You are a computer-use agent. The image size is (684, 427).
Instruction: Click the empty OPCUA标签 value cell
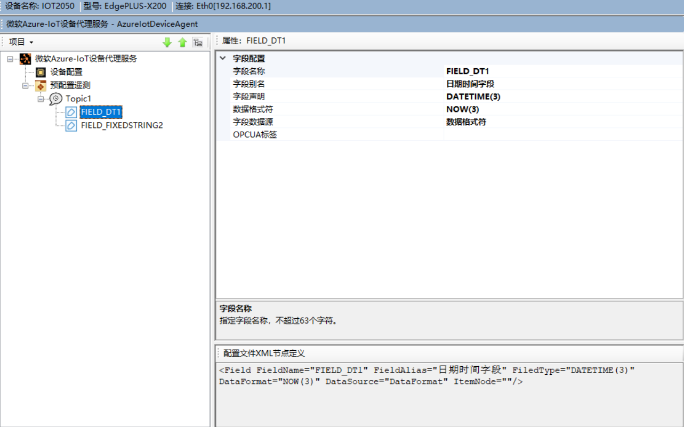pyautogui.click(x=563, y=135)
